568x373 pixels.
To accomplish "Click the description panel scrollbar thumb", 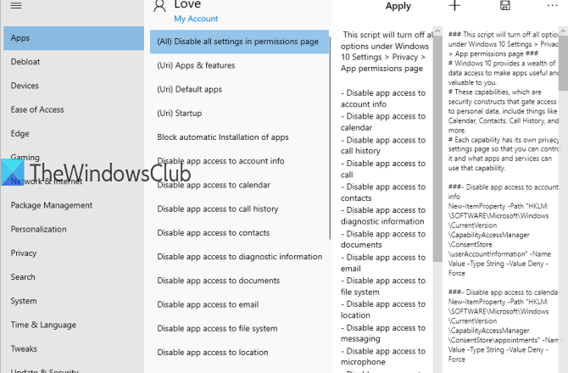I will tap(437, 148).
